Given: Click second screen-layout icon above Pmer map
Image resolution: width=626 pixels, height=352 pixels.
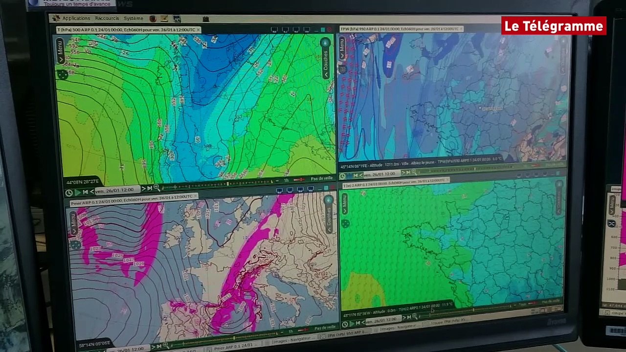Looking at the screenshot, I should tap(291, 190).
